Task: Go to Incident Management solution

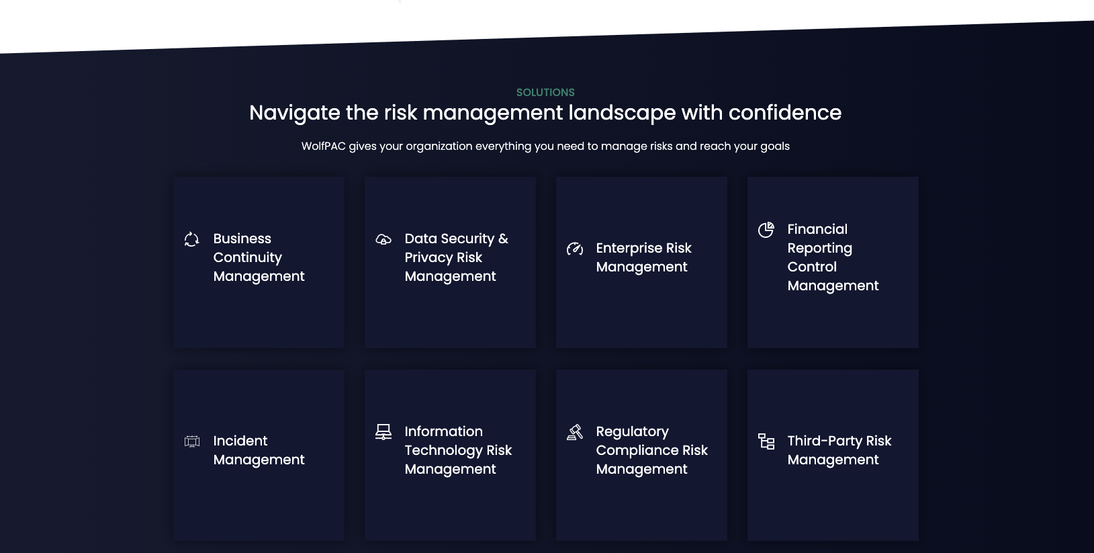Action: point(259,450)
